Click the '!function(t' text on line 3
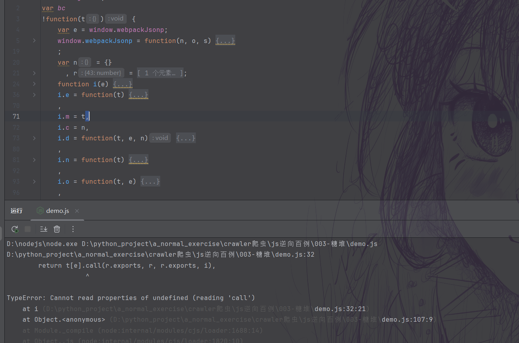519x343 pixels. pos(64,19)
